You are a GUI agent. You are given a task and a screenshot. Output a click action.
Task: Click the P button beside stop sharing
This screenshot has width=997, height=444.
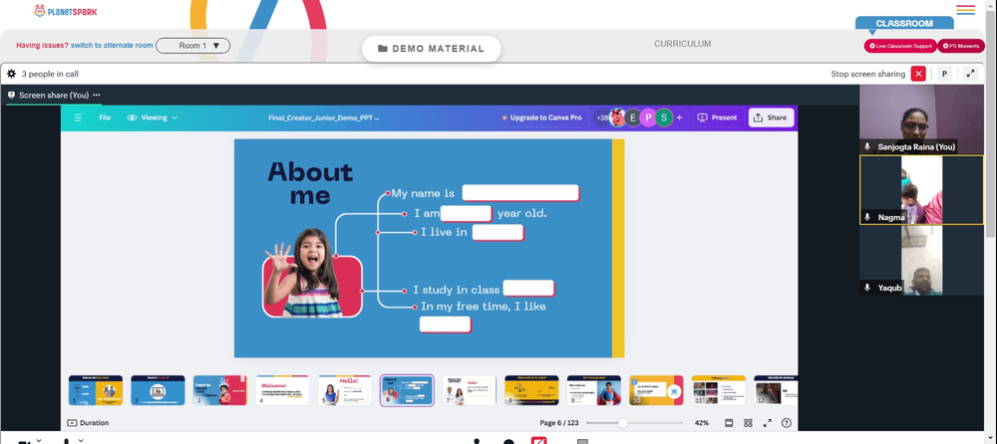pyautogui.click(x=945, y=74)
